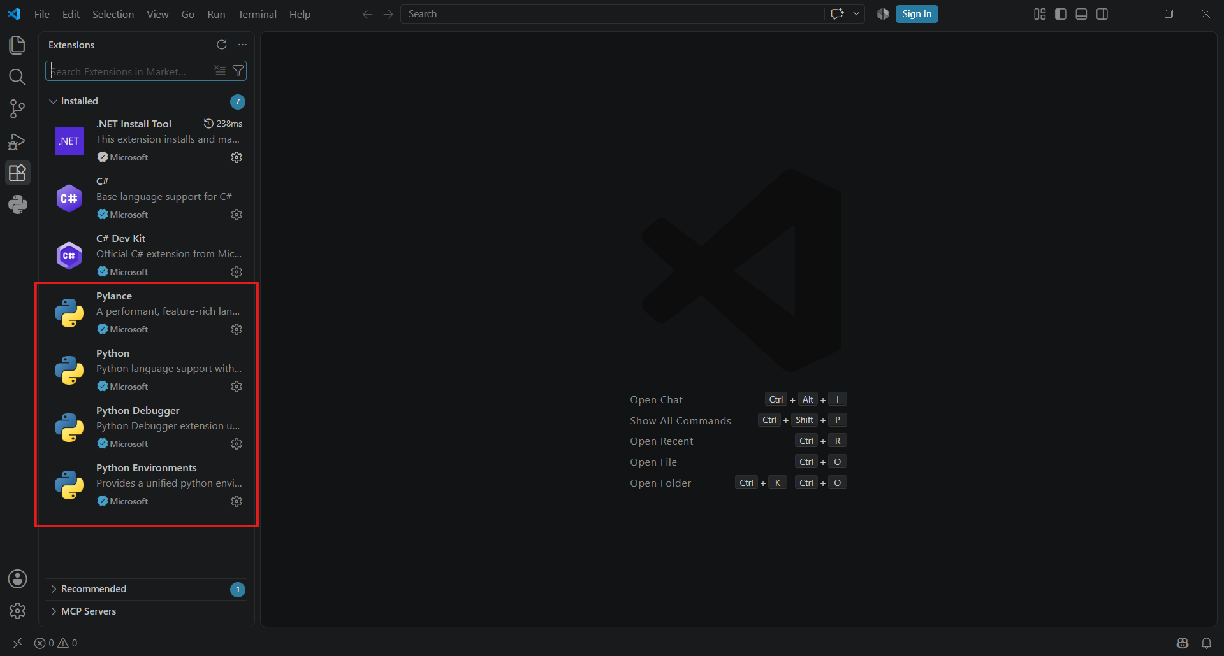The height and width of the screenshot is (656, 1224).
Task: Open the extensions filter menu
Action: pos(238,71)
